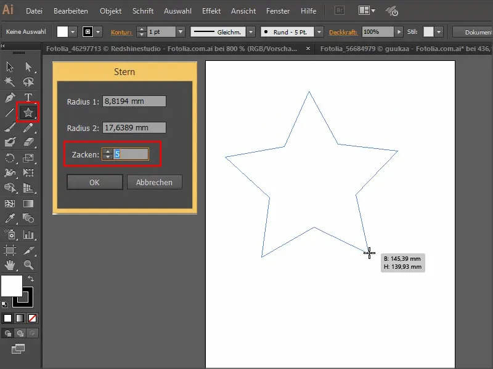Swap fill and stroke colors

coord(30,279)
